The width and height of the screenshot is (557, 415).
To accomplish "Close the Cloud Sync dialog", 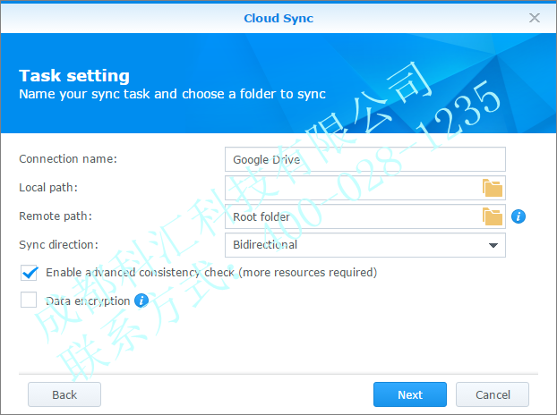I will 535,18.
